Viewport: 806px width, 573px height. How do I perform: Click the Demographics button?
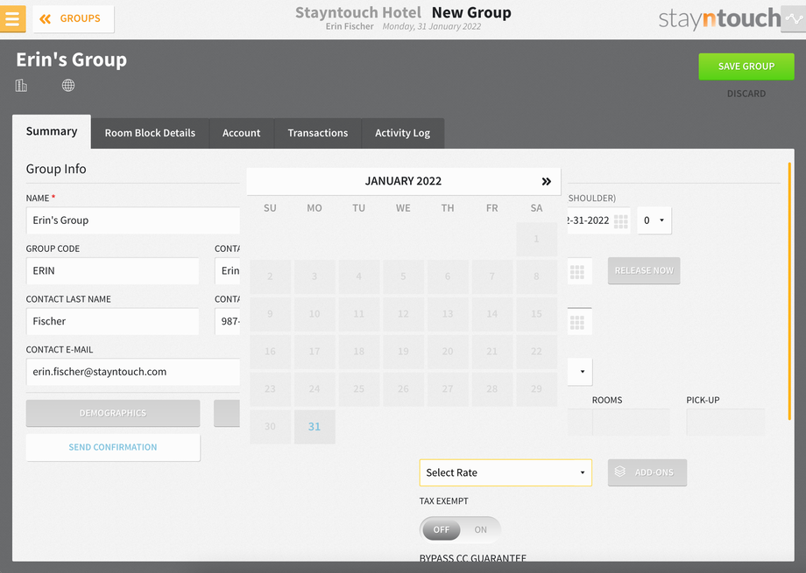(x=112, y=413)
